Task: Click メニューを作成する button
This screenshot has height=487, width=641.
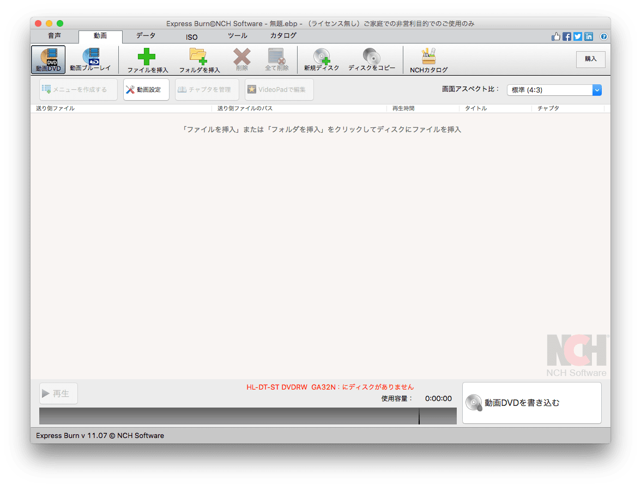Action: pyautogui.click(x=78, y=89)
